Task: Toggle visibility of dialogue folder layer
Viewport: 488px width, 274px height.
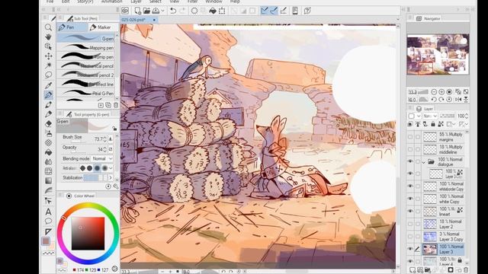Action: click(x=410, y=161)
